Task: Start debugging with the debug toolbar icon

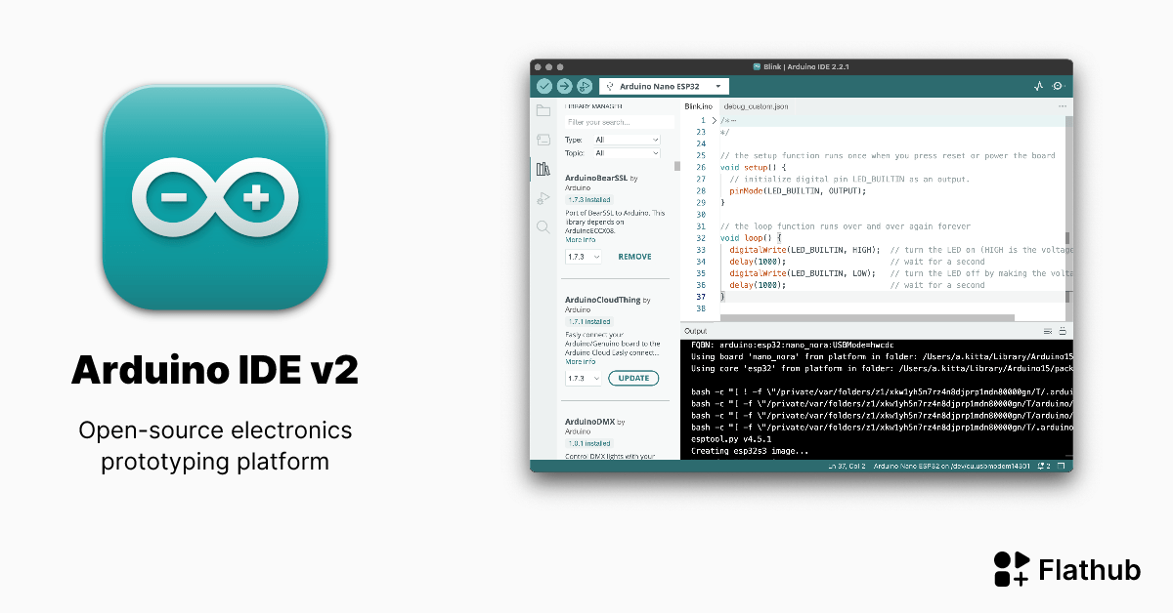Action: (585, 85)
